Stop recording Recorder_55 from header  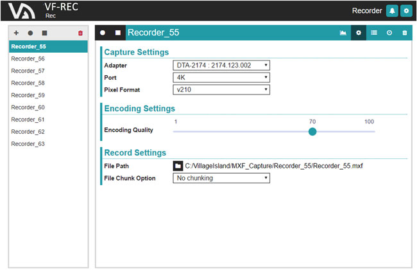tap(117, 33)
